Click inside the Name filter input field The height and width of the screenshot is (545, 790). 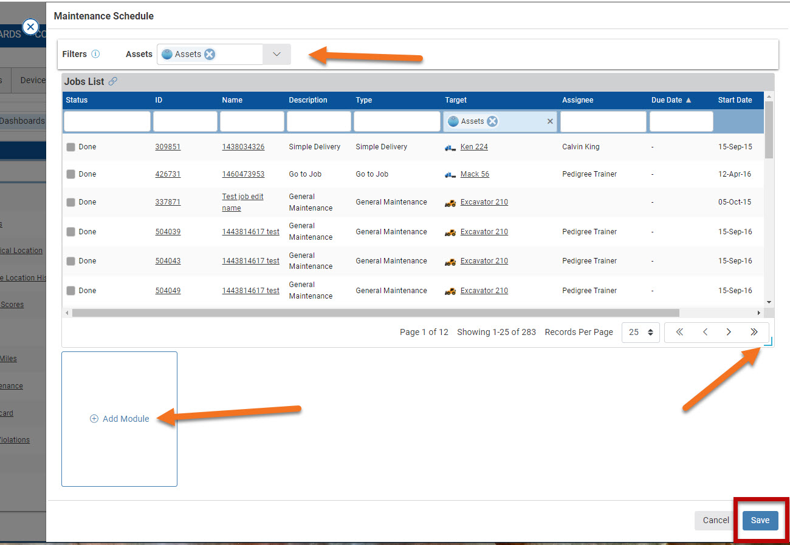(x=251, y=121)
